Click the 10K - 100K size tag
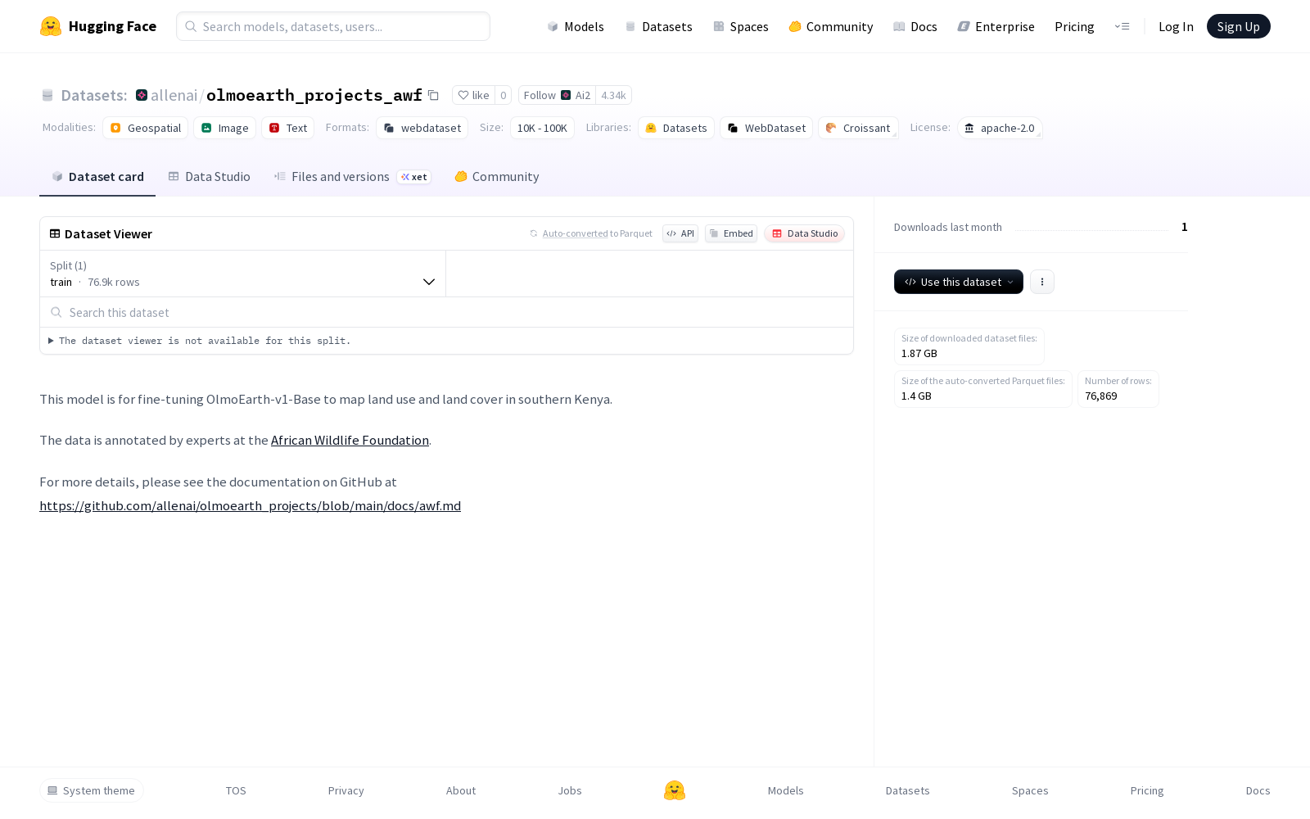The image size is (1310, 819). coord(542,128)
